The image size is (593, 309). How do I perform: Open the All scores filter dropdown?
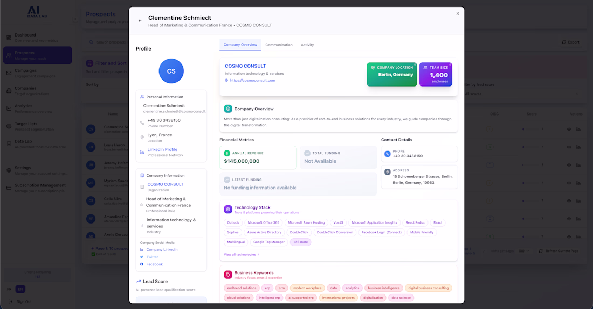pos(523,94)
